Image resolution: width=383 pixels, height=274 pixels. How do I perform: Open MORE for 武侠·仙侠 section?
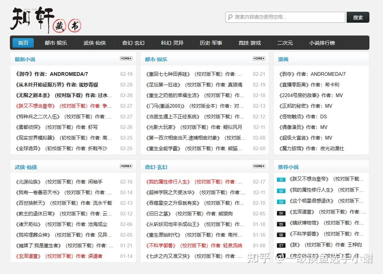(126, 166)
